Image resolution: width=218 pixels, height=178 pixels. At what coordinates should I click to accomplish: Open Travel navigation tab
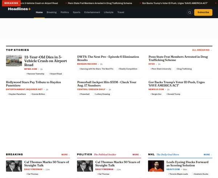pyautogui.click(x=121, y=12)
